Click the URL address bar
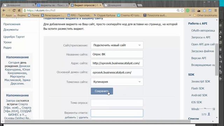The width and height of the screenshot is (224, 126). click(x=100, y=10)
